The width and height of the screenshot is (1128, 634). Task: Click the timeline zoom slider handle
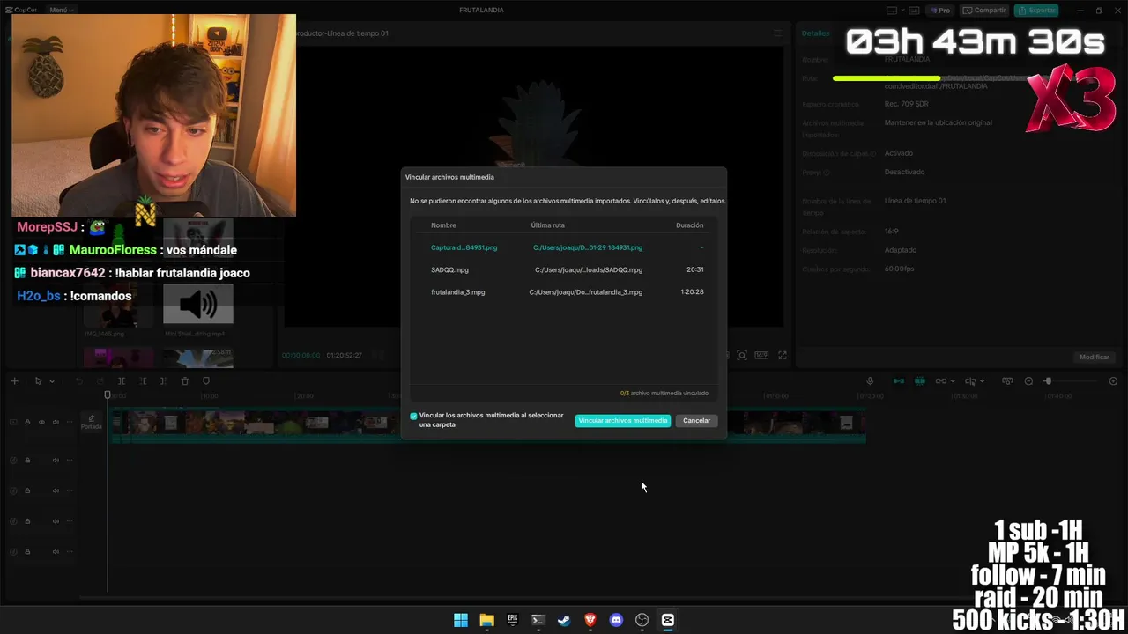tap(1048, 381)
